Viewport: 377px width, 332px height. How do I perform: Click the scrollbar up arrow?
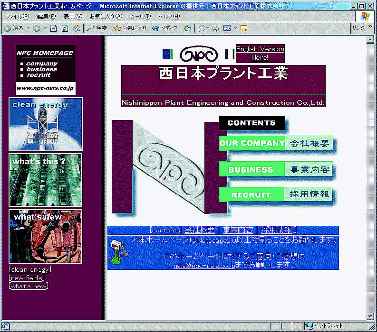(x=370, y=39)
